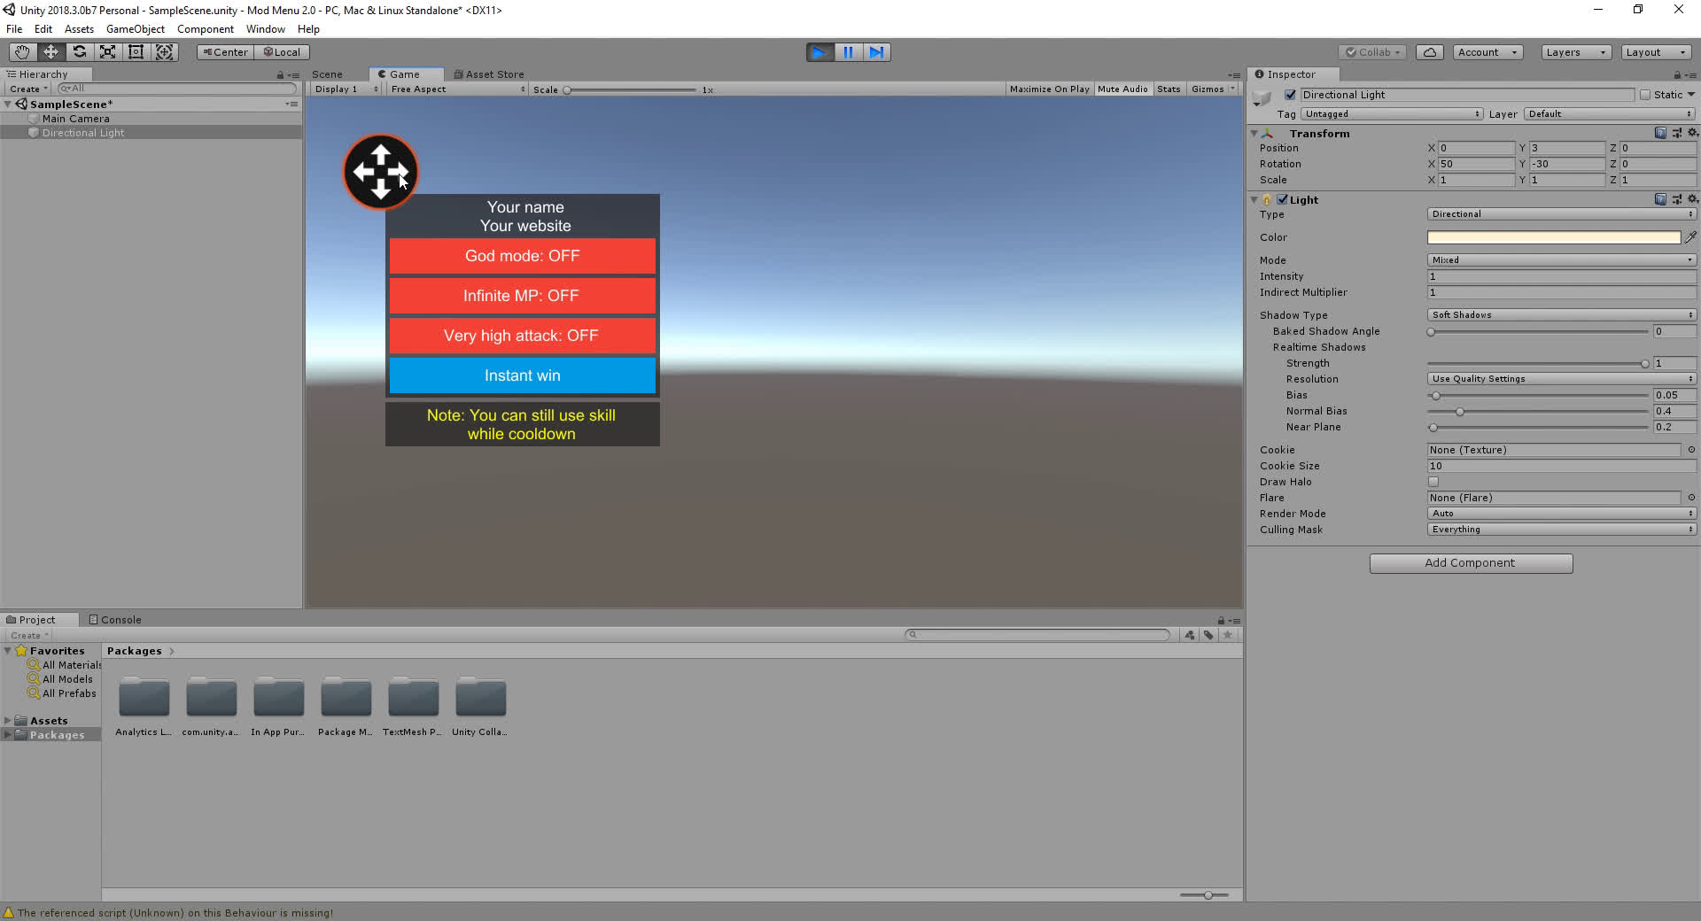Screen dimensions: 1701x921
Task: Expand the Assets folder in Project
Action: 8,721
